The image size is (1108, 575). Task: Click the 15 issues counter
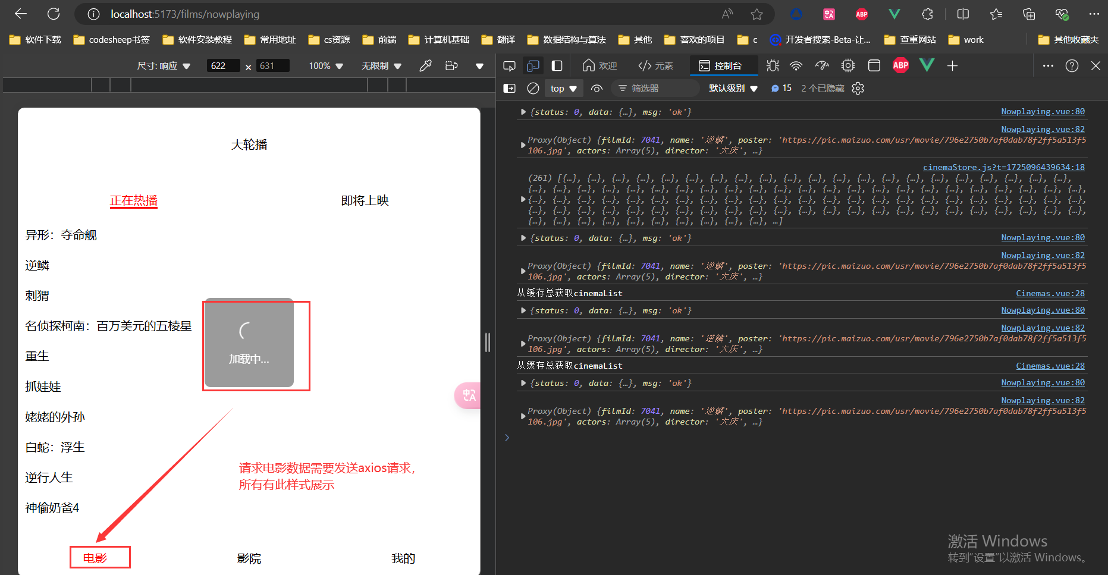pos(781,88)
